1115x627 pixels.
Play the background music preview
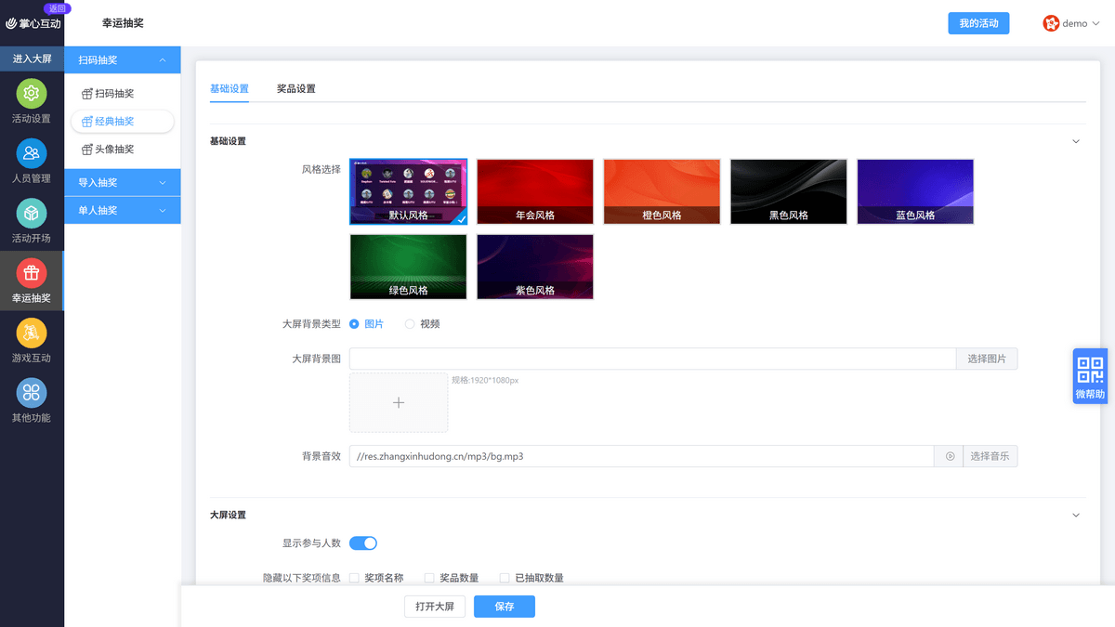click(x=950, y=456)
